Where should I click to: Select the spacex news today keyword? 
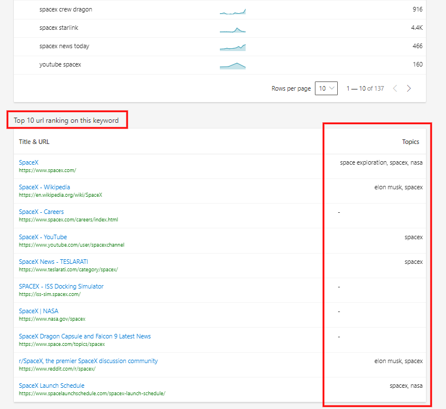tap(64, 46)
